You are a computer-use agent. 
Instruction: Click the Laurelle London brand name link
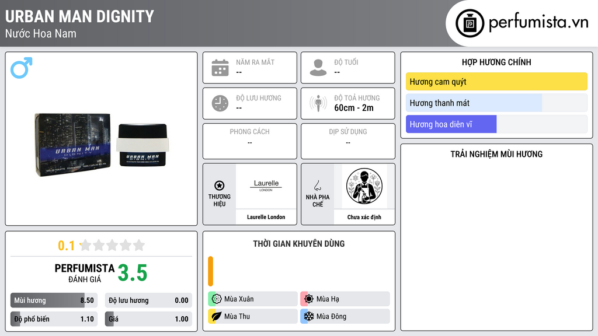(x=266, y=217)
